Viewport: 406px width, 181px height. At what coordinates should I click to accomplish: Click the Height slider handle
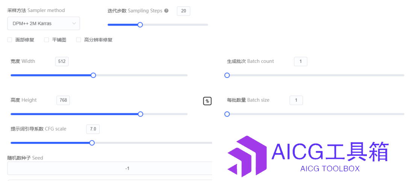(140, 114)
